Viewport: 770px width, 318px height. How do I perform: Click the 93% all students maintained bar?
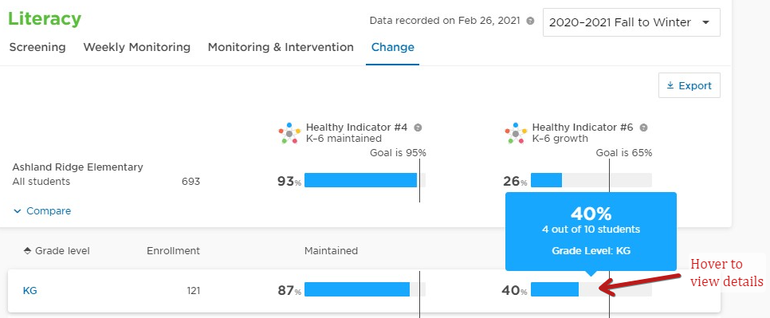(x=365, y=180)
